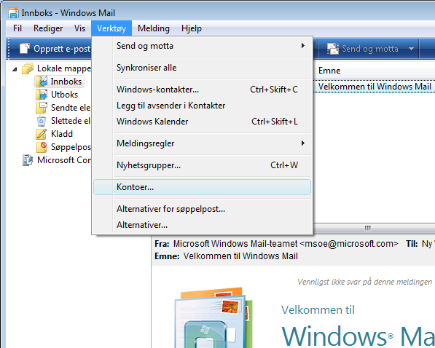The image size is (435, 348).
Task: Click the Kladd drafts pencil icon
Action: click(x=42, y=134)
